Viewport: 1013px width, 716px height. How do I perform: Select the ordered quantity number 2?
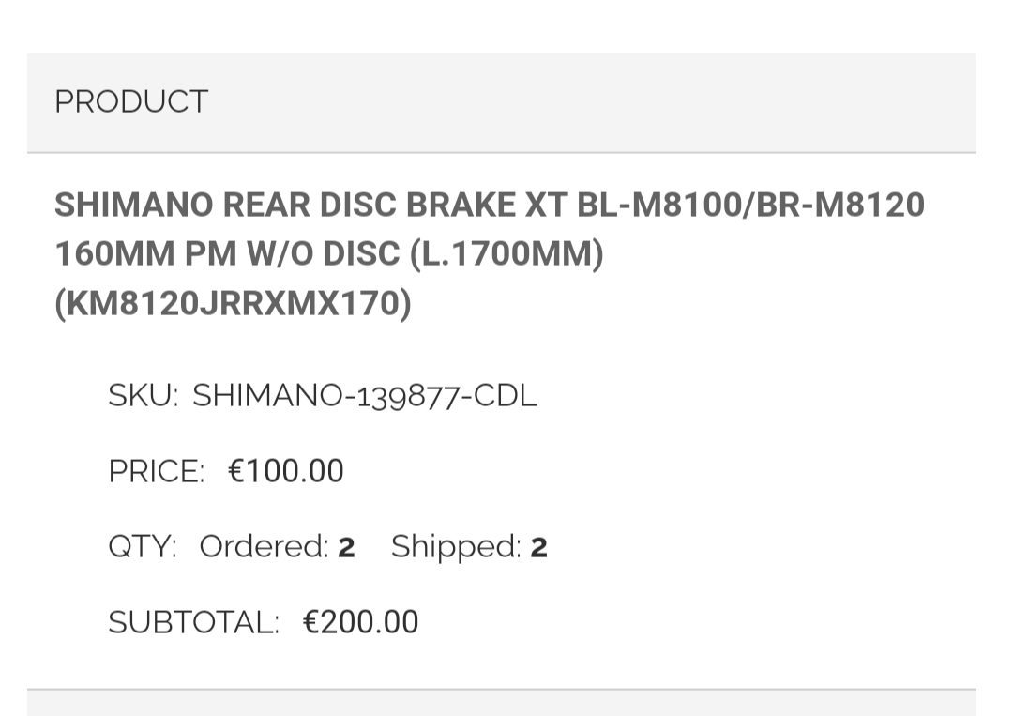click(x=346, y=547)
